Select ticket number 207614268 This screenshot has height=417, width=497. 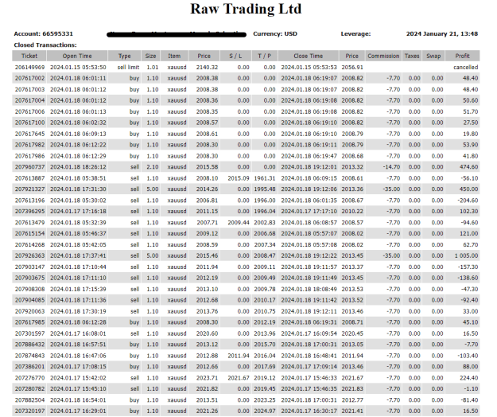(x=29, y=245)
